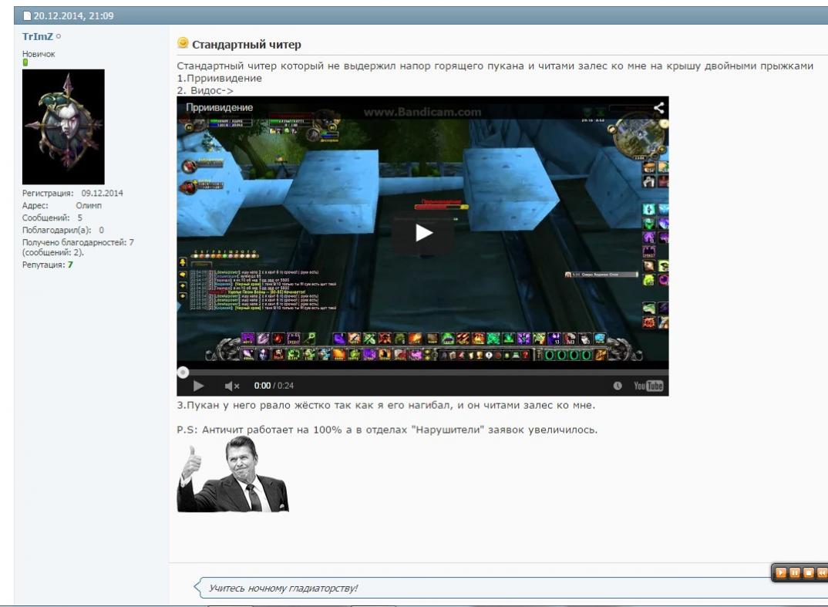Click the video seek bar handle
Viewport: 828px width, 607px height.
click(x=182, y=372)
